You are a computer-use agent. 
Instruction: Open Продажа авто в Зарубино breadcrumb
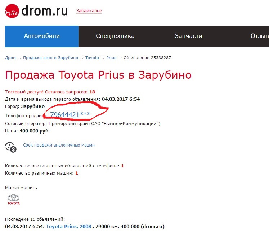(50, 58)
